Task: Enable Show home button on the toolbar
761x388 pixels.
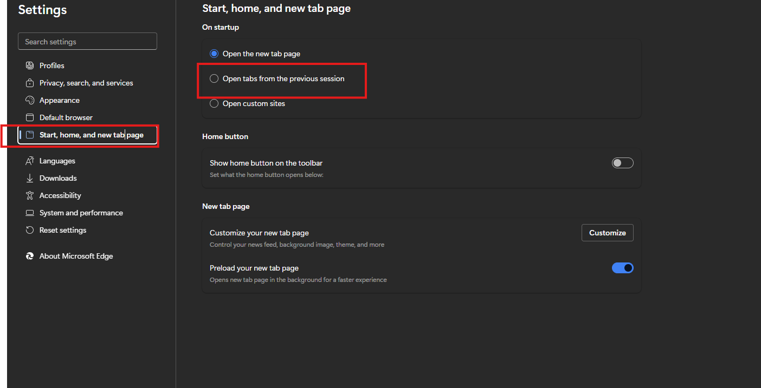Action: pos(622,163)
